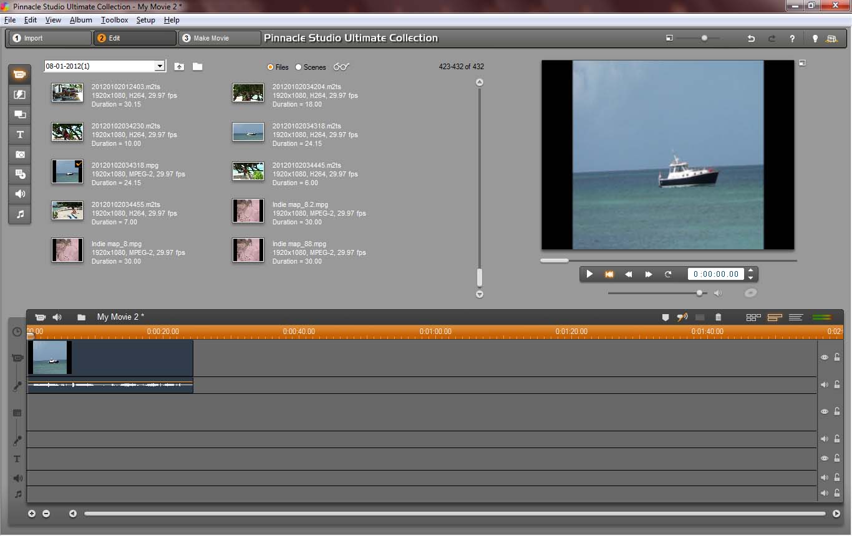
Task: Expand the preview to full screen
Action: pos(803,62)
